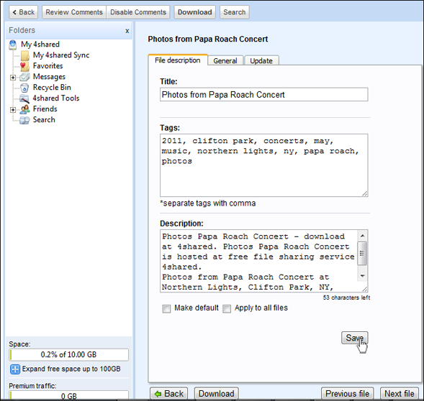Open the Messages envelope icon

[24, 77]
